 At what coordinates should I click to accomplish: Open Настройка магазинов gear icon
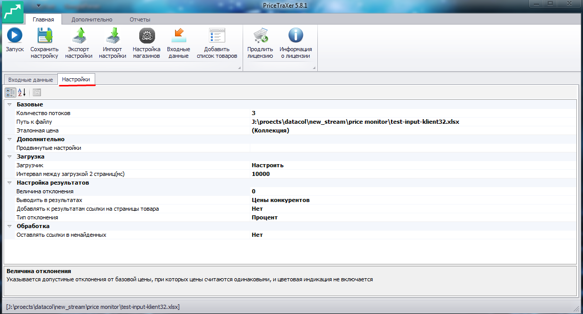point(147,36)
